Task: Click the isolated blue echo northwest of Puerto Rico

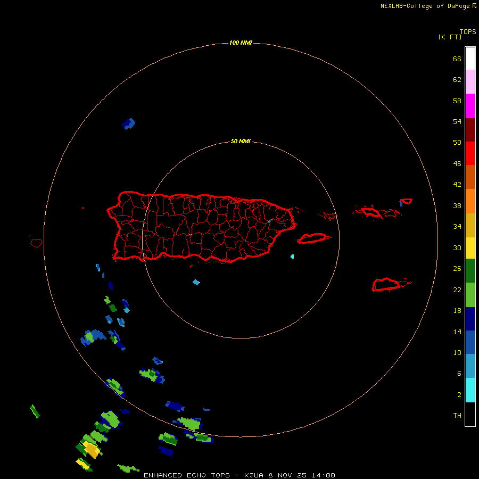Action: tap(129, 123)
